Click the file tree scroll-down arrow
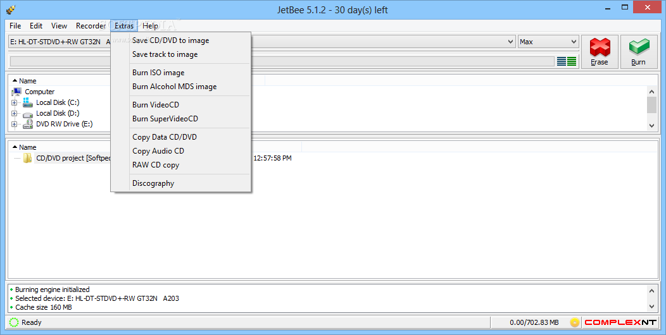This screenshot has height=335, width=666. [652, 126]
